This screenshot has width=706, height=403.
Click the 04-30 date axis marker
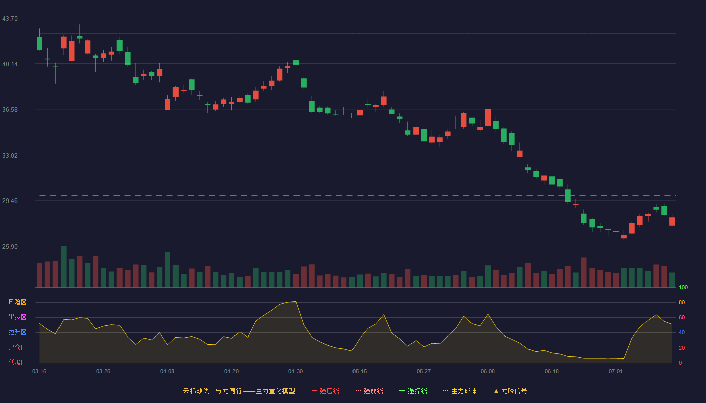[296, 371]
